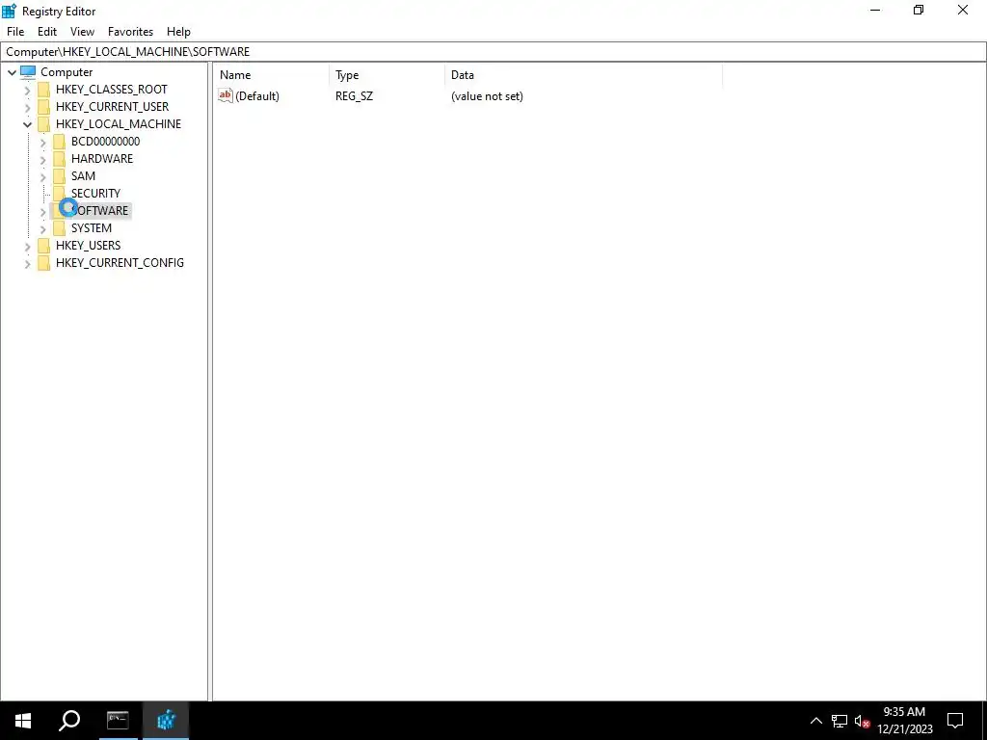
Task: Close the Registry Editor window
Action: click(x=963, y=10)
